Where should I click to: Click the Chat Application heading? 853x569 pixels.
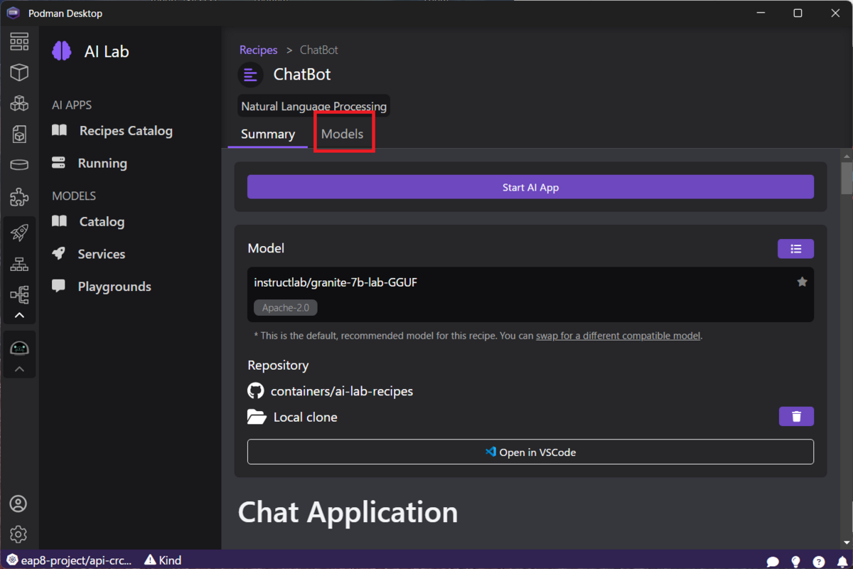pyautogui.click(x=348, y=512)
